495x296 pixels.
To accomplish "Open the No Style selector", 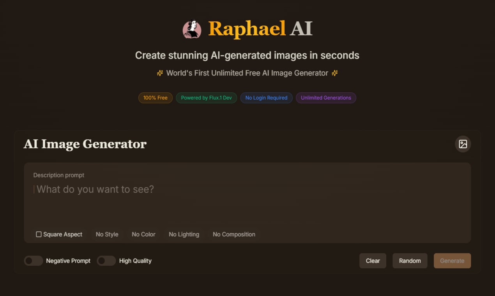I will click(107, 234).
